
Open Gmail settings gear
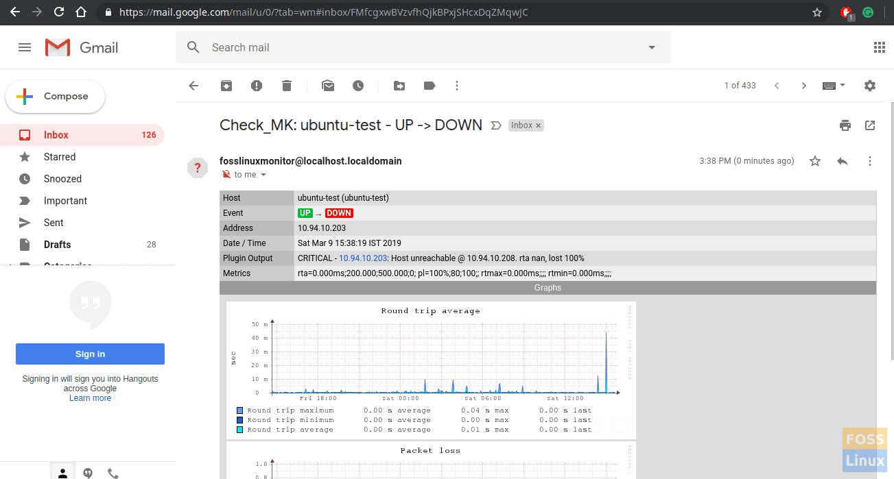coord(870,86)
